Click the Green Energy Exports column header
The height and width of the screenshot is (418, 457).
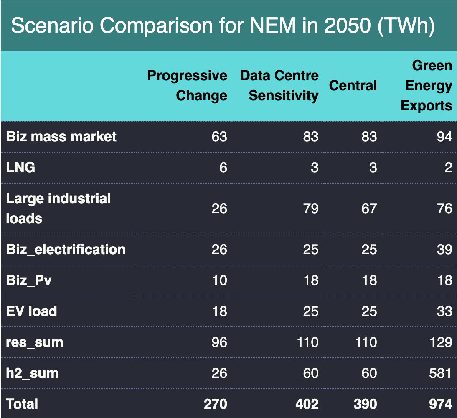(x=427, y=86)
